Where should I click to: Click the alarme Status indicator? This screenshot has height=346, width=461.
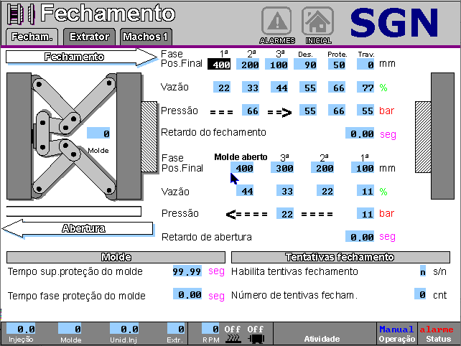coord(437,333)
